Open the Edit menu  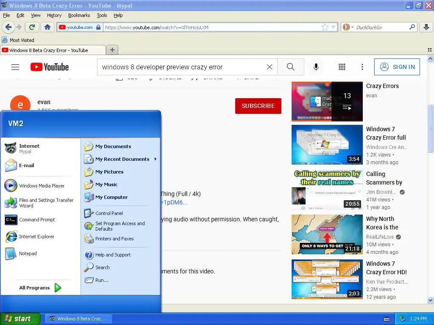click(x=20, y=15)
